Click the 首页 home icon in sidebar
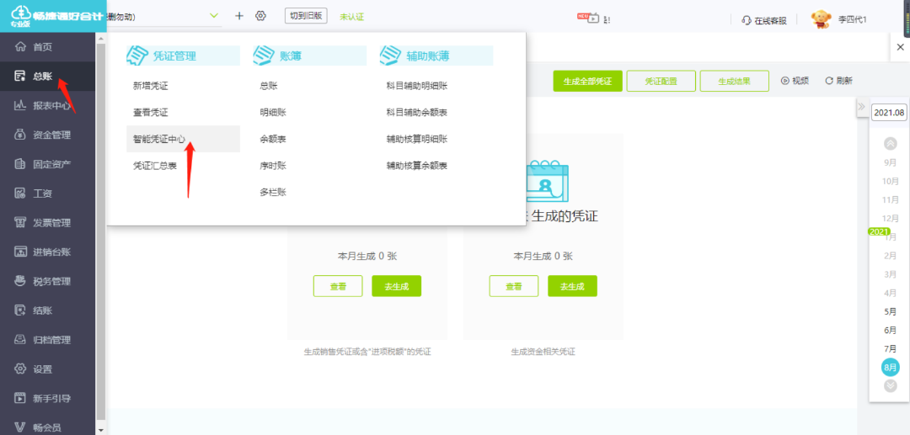Viewport: 910px width, 435px height. click(20, 47)
